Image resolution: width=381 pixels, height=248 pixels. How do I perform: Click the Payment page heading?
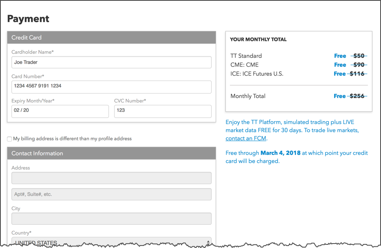pyautogui.click(x=28, y=19)
